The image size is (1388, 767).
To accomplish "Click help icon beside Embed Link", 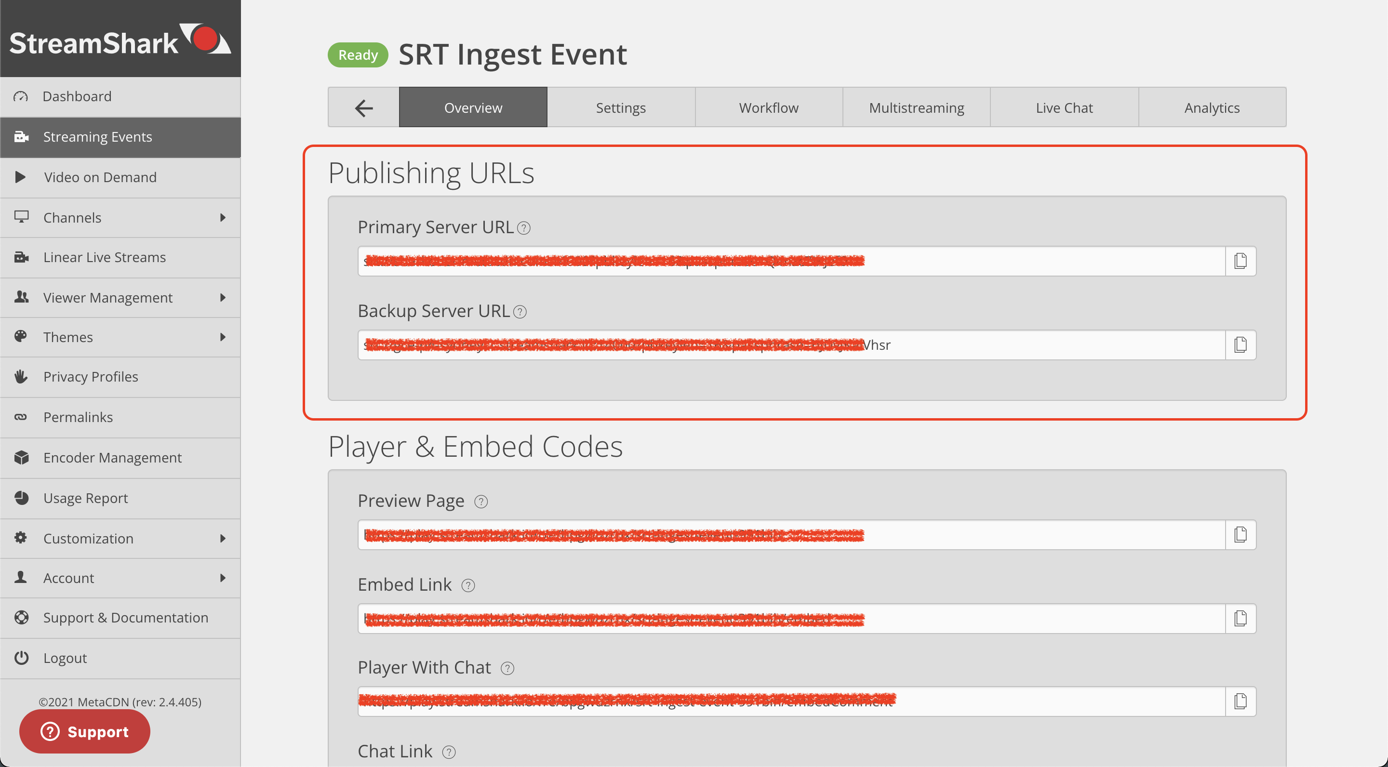I will point(468,585).
